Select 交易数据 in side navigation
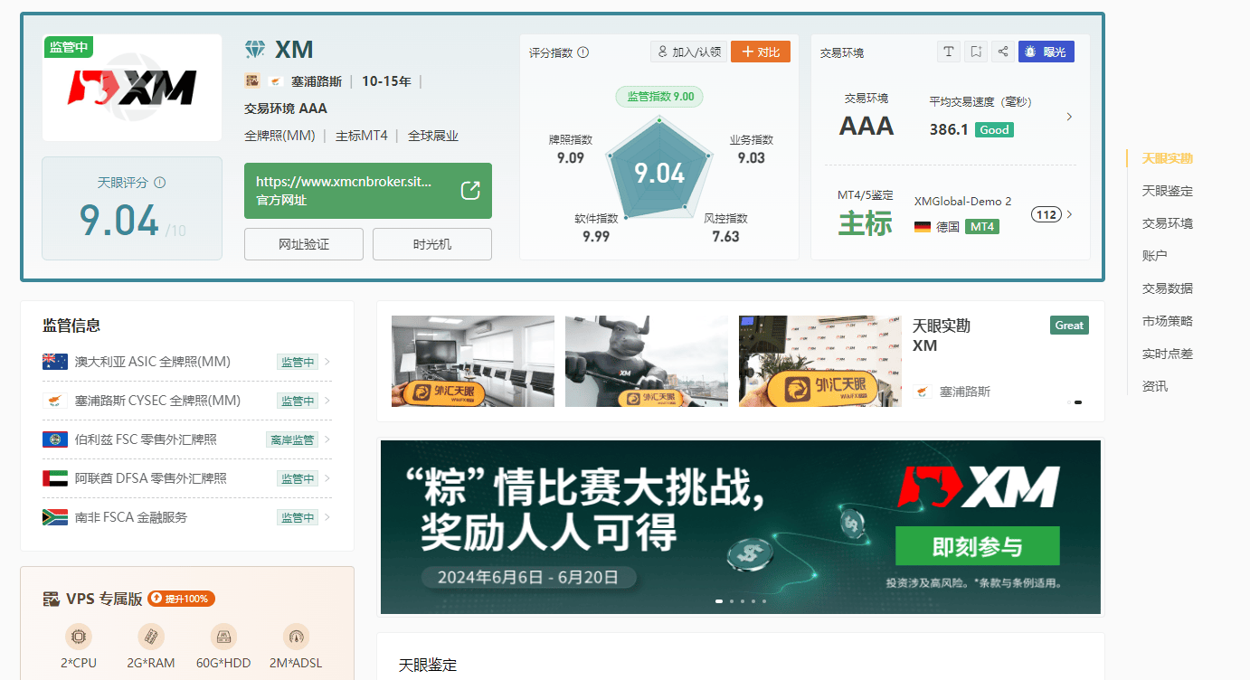Screen dimensions: 1250x680 pos(1168,288)
